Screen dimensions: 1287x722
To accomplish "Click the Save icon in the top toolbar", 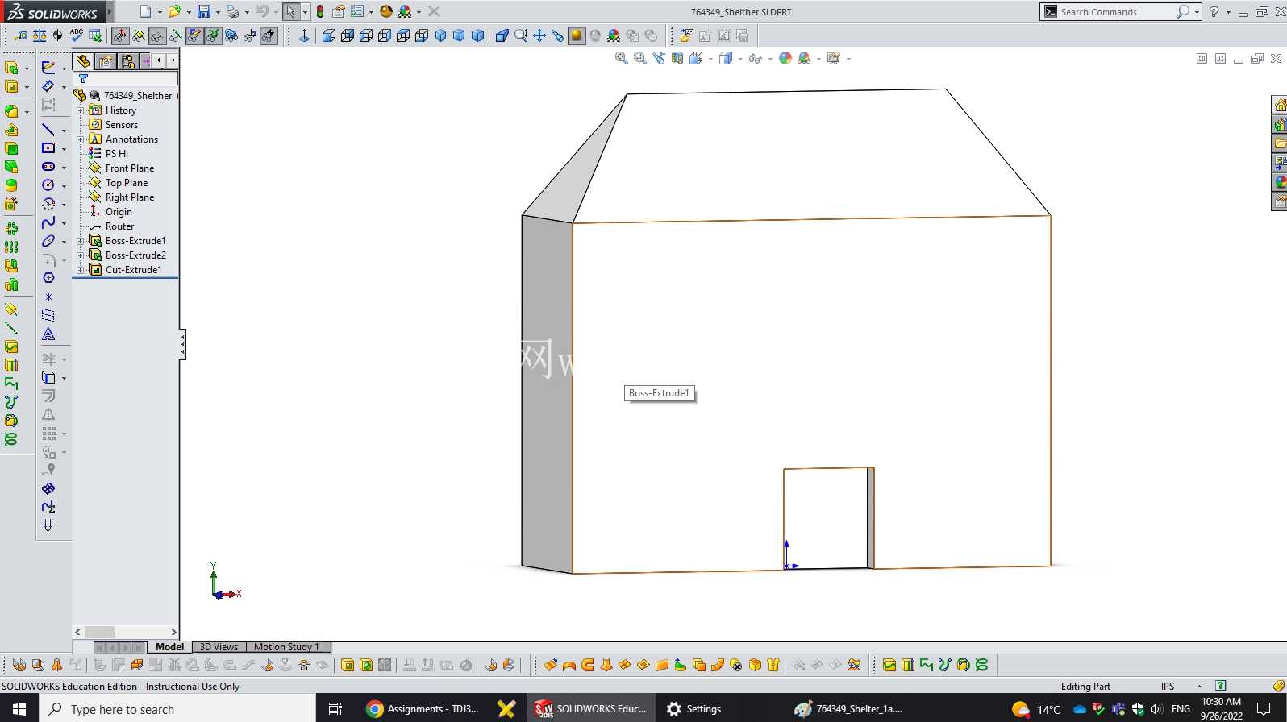I will tap(204, 11).
